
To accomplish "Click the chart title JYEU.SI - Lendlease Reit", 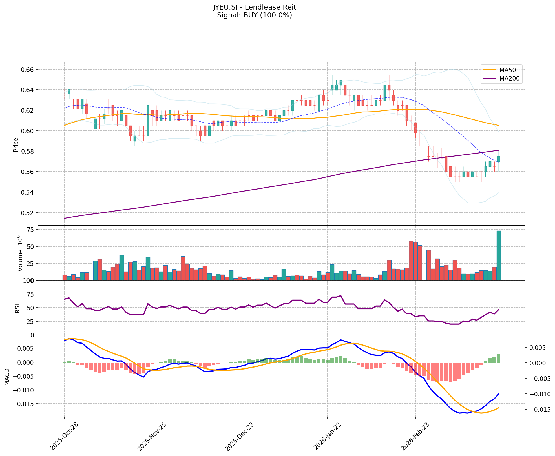I will point(254,7).
